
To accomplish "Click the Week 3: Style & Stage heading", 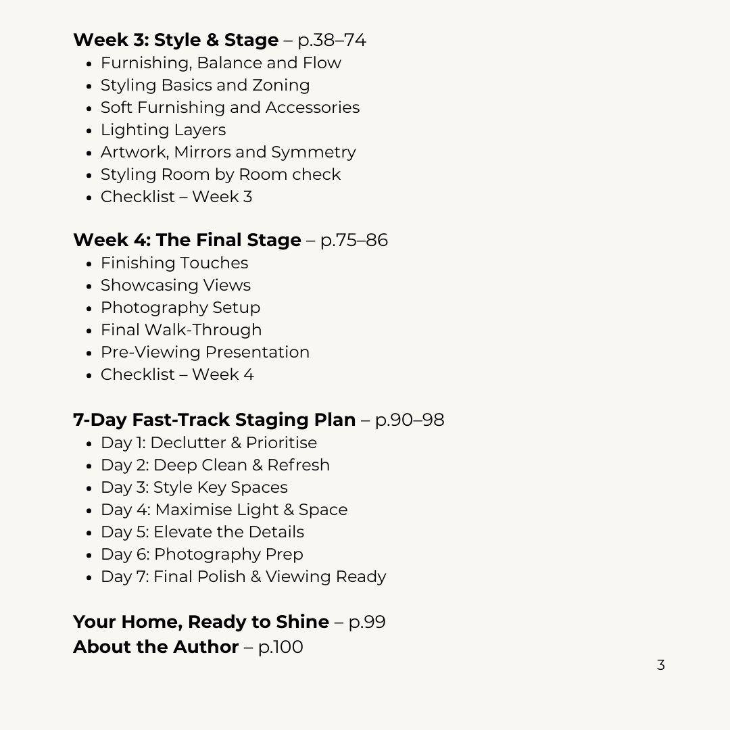I will [176, 40].
